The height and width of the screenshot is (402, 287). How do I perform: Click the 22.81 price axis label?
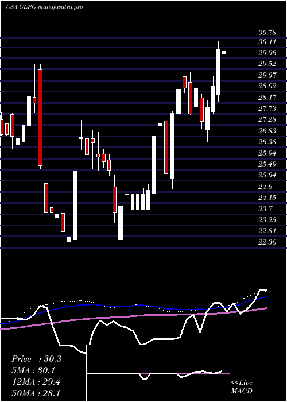[267, 231]
